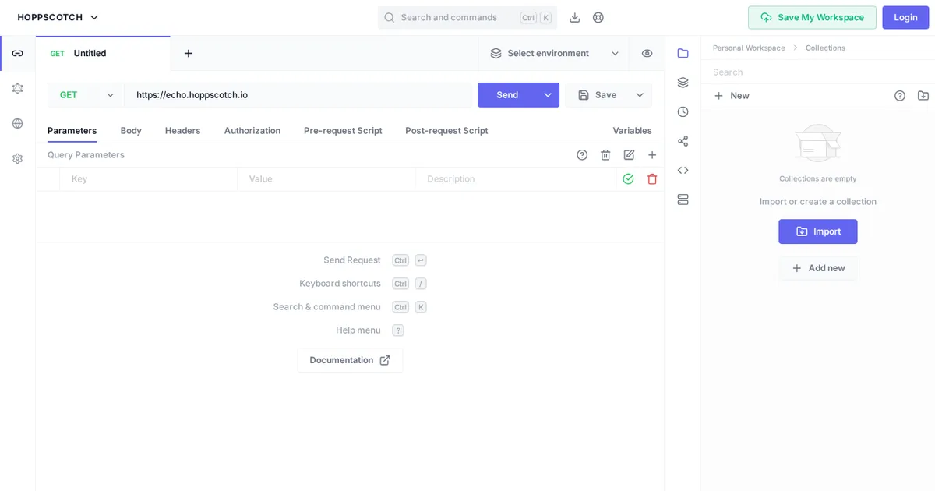Switch to the Body tab
Image resolution: width=935 pixels, height=491 pixels.
pyautogui.click(x=131, y=130)
